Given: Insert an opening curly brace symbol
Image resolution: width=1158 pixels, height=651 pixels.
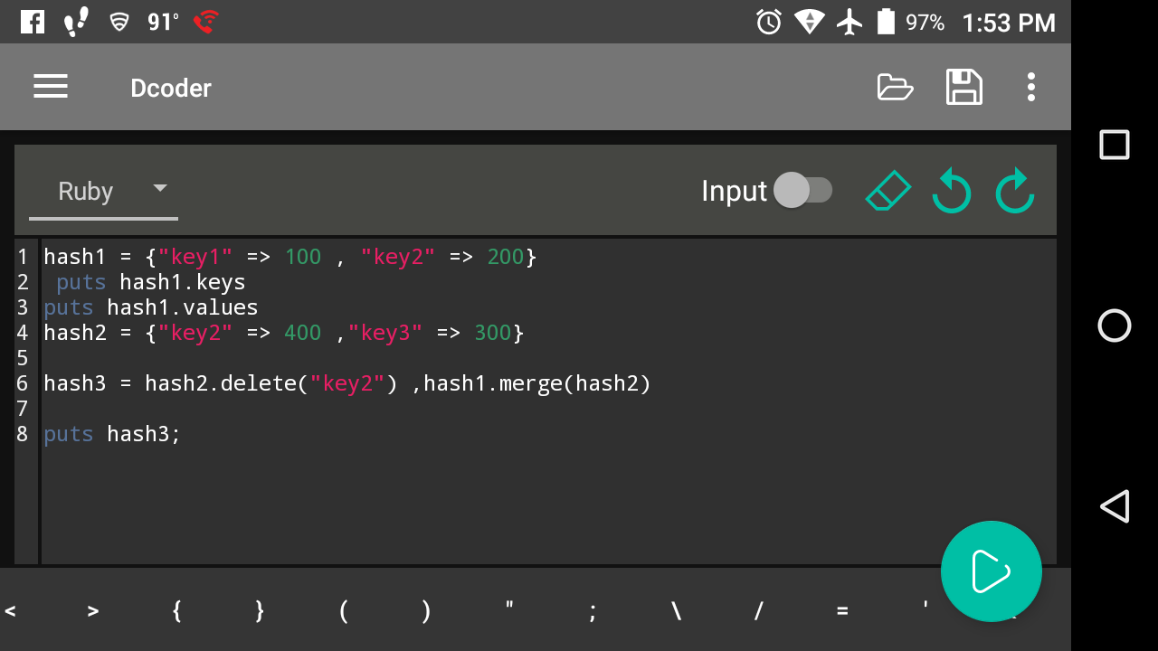Looking at the screenshot, I should [x=176, y=611].
